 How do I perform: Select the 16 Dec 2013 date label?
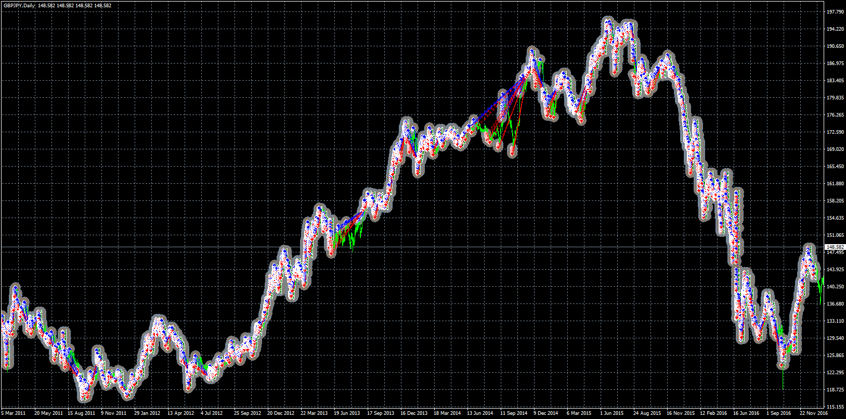[414, 413]
